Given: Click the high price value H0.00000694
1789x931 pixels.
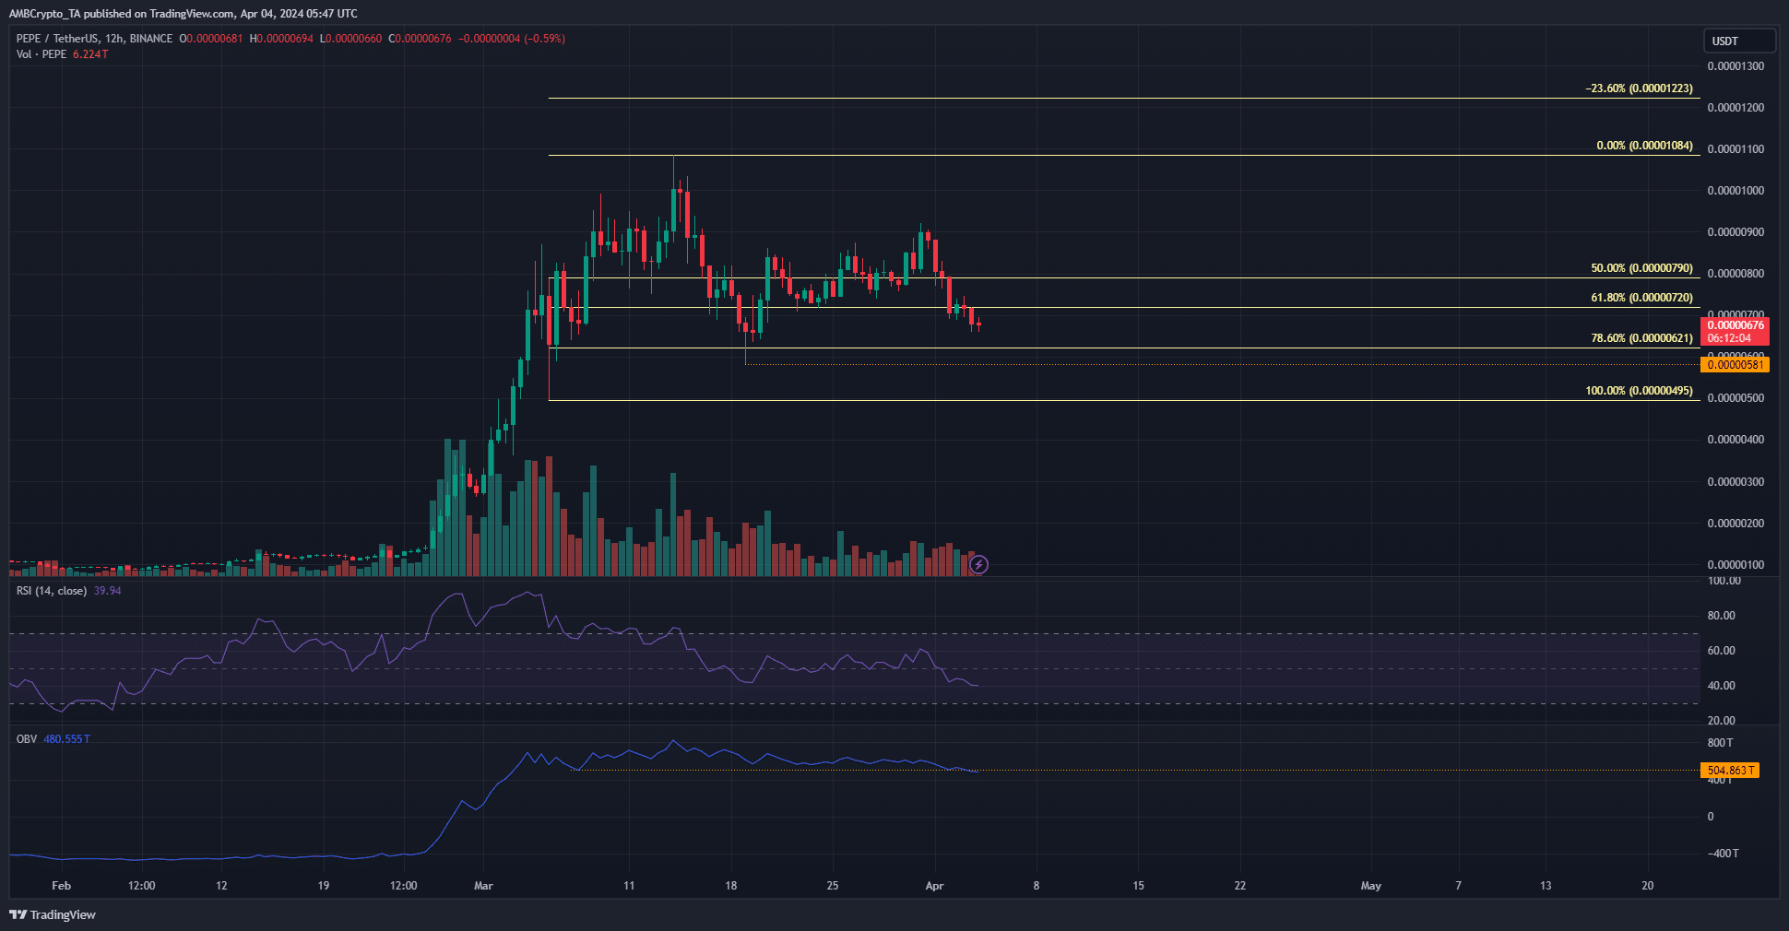Looking at the screenshot, I should coord(281,39).
